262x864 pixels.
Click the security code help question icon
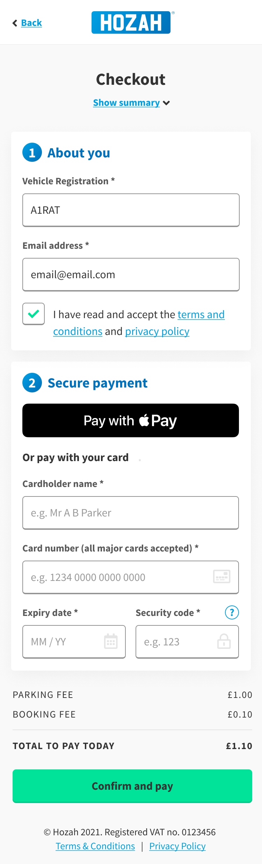(232, 612)
